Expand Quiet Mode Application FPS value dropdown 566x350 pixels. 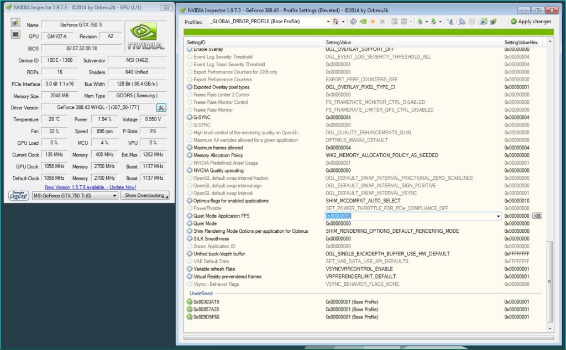click(x=498, y=216)
